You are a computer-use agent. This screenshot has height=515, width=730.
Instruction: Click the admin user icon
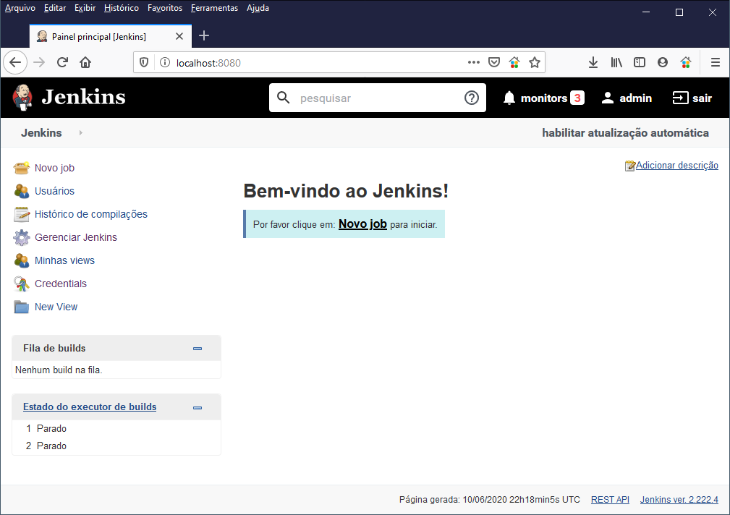(607, 98)
